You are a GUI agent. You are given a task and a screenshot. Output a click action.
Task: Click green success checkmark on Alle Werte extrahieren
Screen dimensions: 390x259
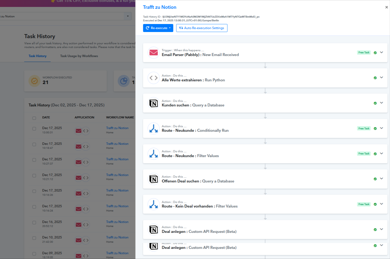point(375,78)
